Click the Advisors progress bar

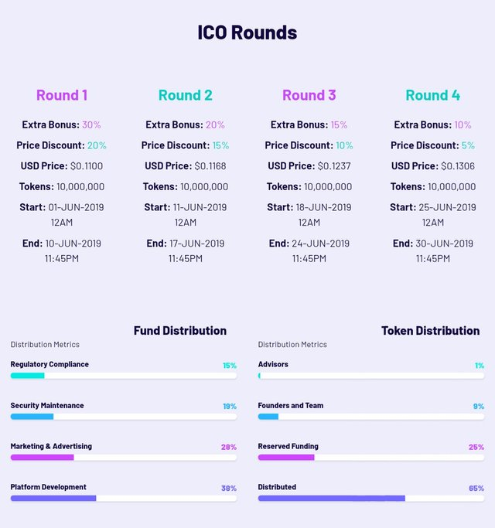(371, 376)
